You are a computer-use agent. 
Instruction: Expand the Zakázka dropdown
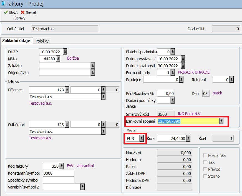coord(92,66)
